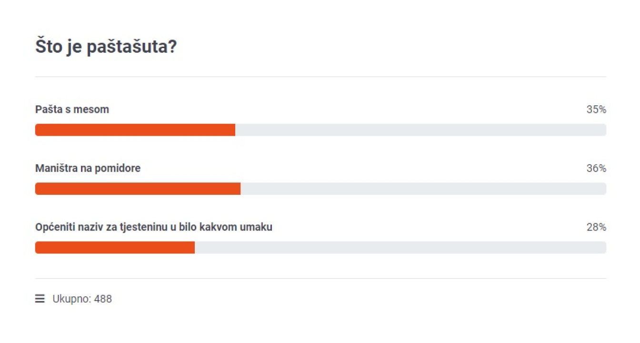This screenshot has height=343, width=640.
Task: Click the divider line under the poll title
Action: click(x=320, y=77)
